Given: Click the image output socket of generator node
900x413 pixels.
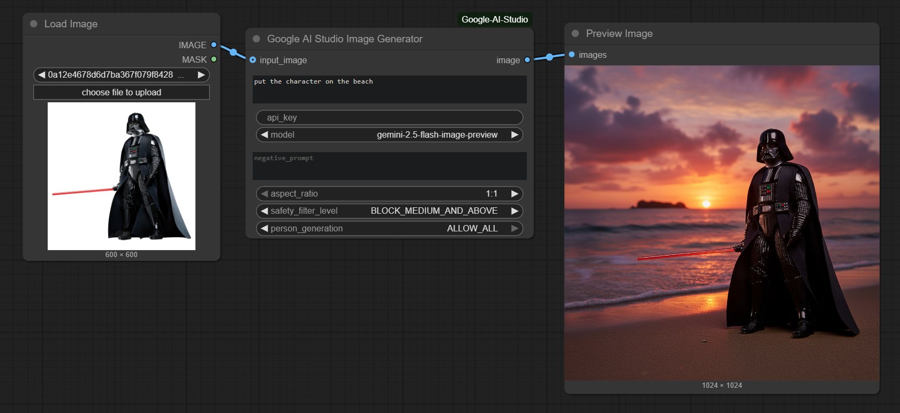Looking at the screenshot, I should click(x=527, y=60).
